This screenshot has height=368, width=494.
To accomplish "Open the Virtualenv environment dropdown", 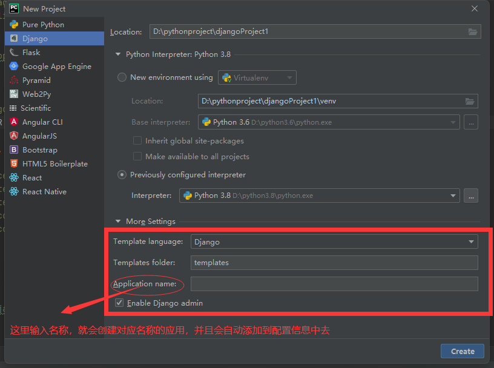I will [257, 77].
